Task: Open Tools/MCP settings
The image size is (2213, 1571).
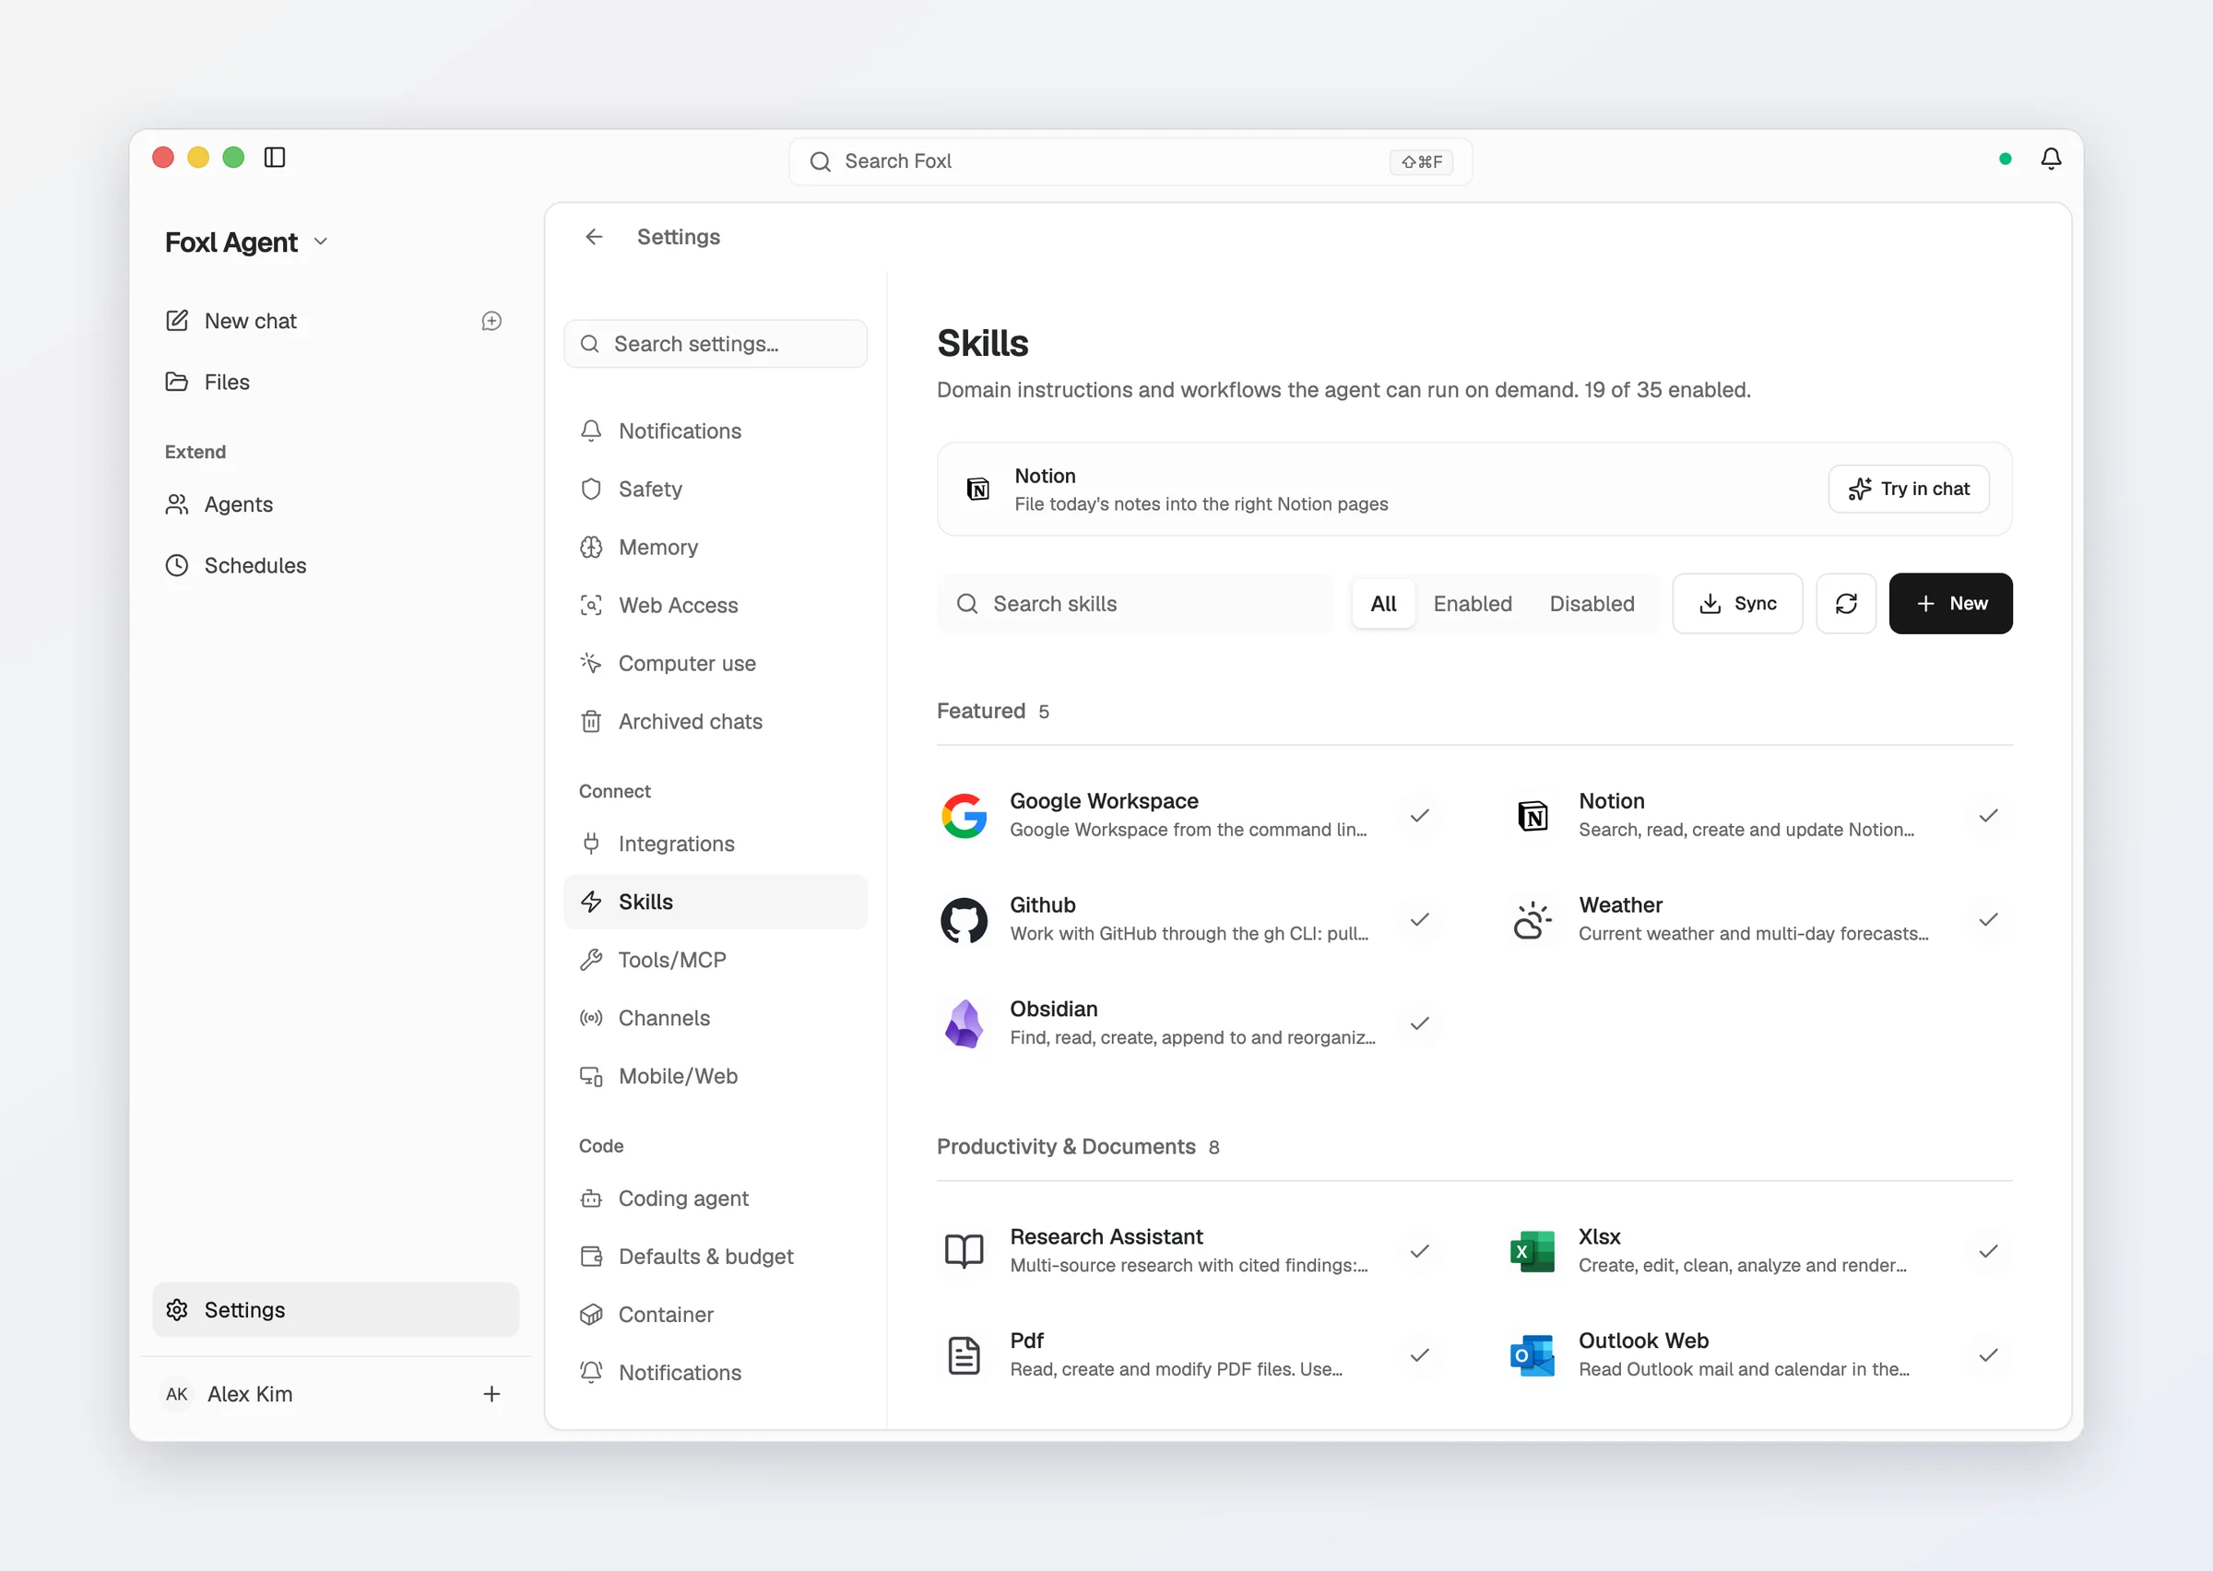Action: pyautogui.click(x=715, y=960)
